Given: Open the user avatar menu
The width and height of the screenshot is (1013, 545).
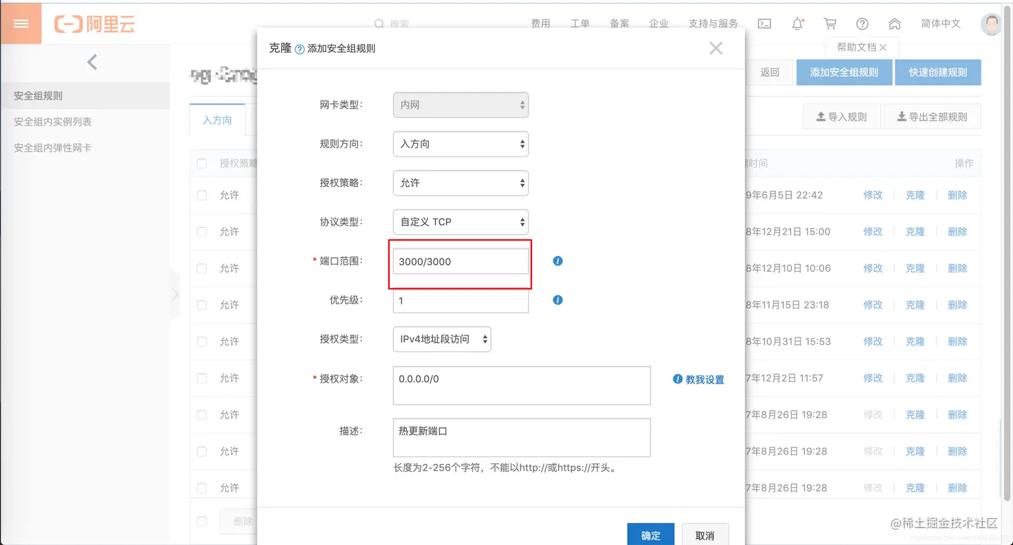Looking at the screenshot, I should point(991,24).
